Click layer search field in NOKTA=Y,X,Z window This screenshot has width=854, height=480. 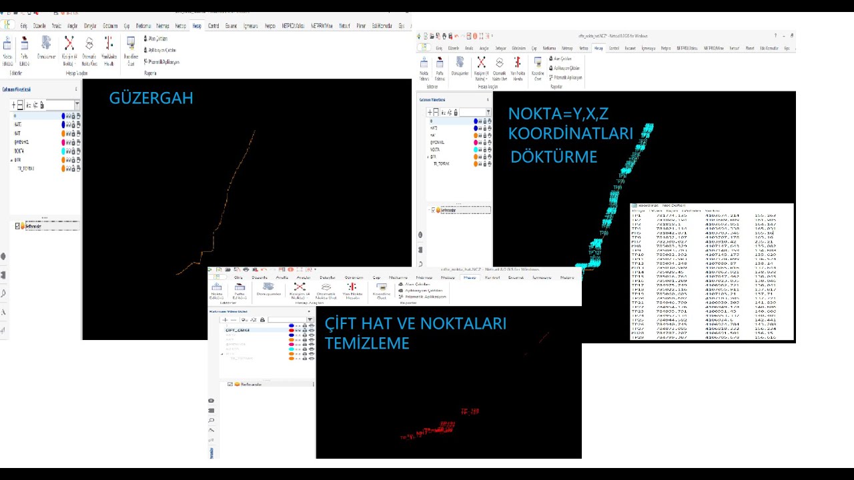pos(473,112)
